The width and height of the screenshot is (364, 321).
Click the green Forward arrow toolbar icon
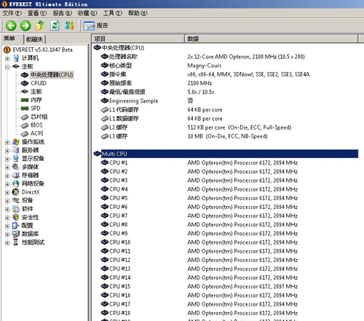coord(25,25)
